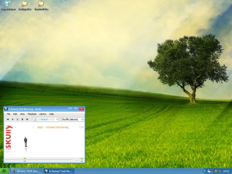Open the Help menu
The image size is (232, 174).
click(51, 114)
